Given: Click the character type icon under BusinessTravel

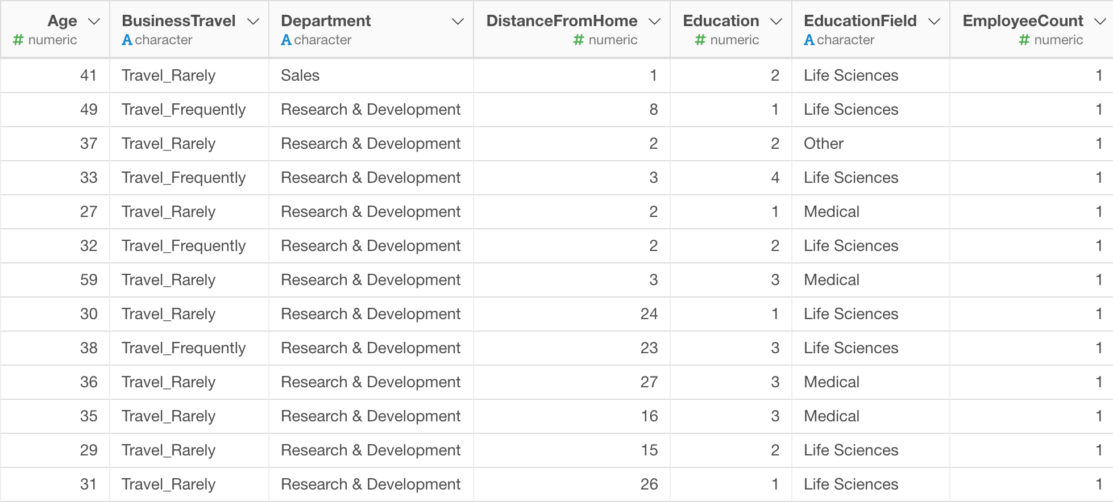Looking at the screenshot, I should pyautogui.click(x=127, y=40).
